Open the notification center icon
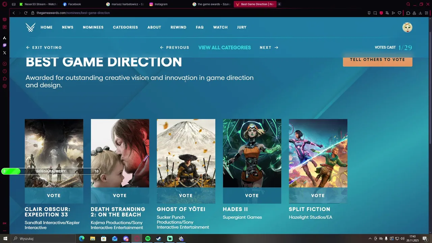This screenshot has width=432, height=243. click(425, 239)
